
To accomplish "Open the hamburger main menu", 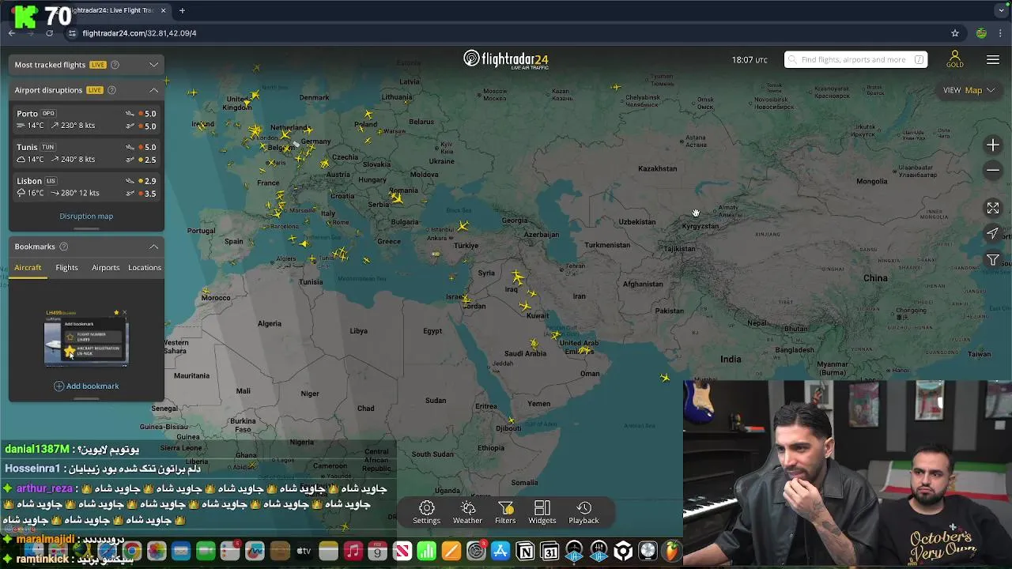I will coord(993,60).
